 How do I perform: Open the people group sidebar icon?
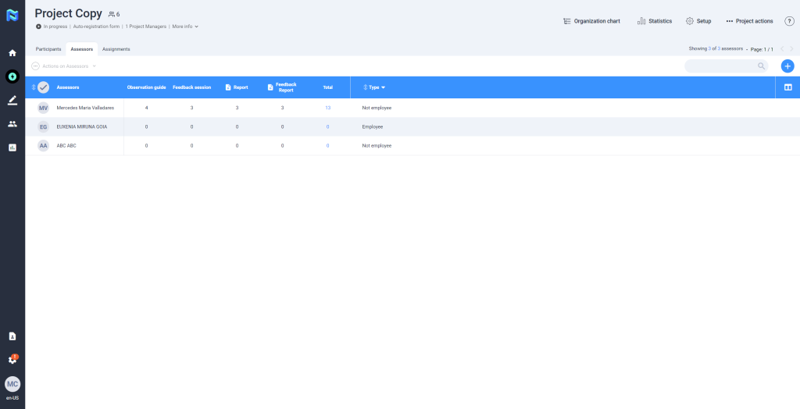pyautogui.click(x=12, y=123)
